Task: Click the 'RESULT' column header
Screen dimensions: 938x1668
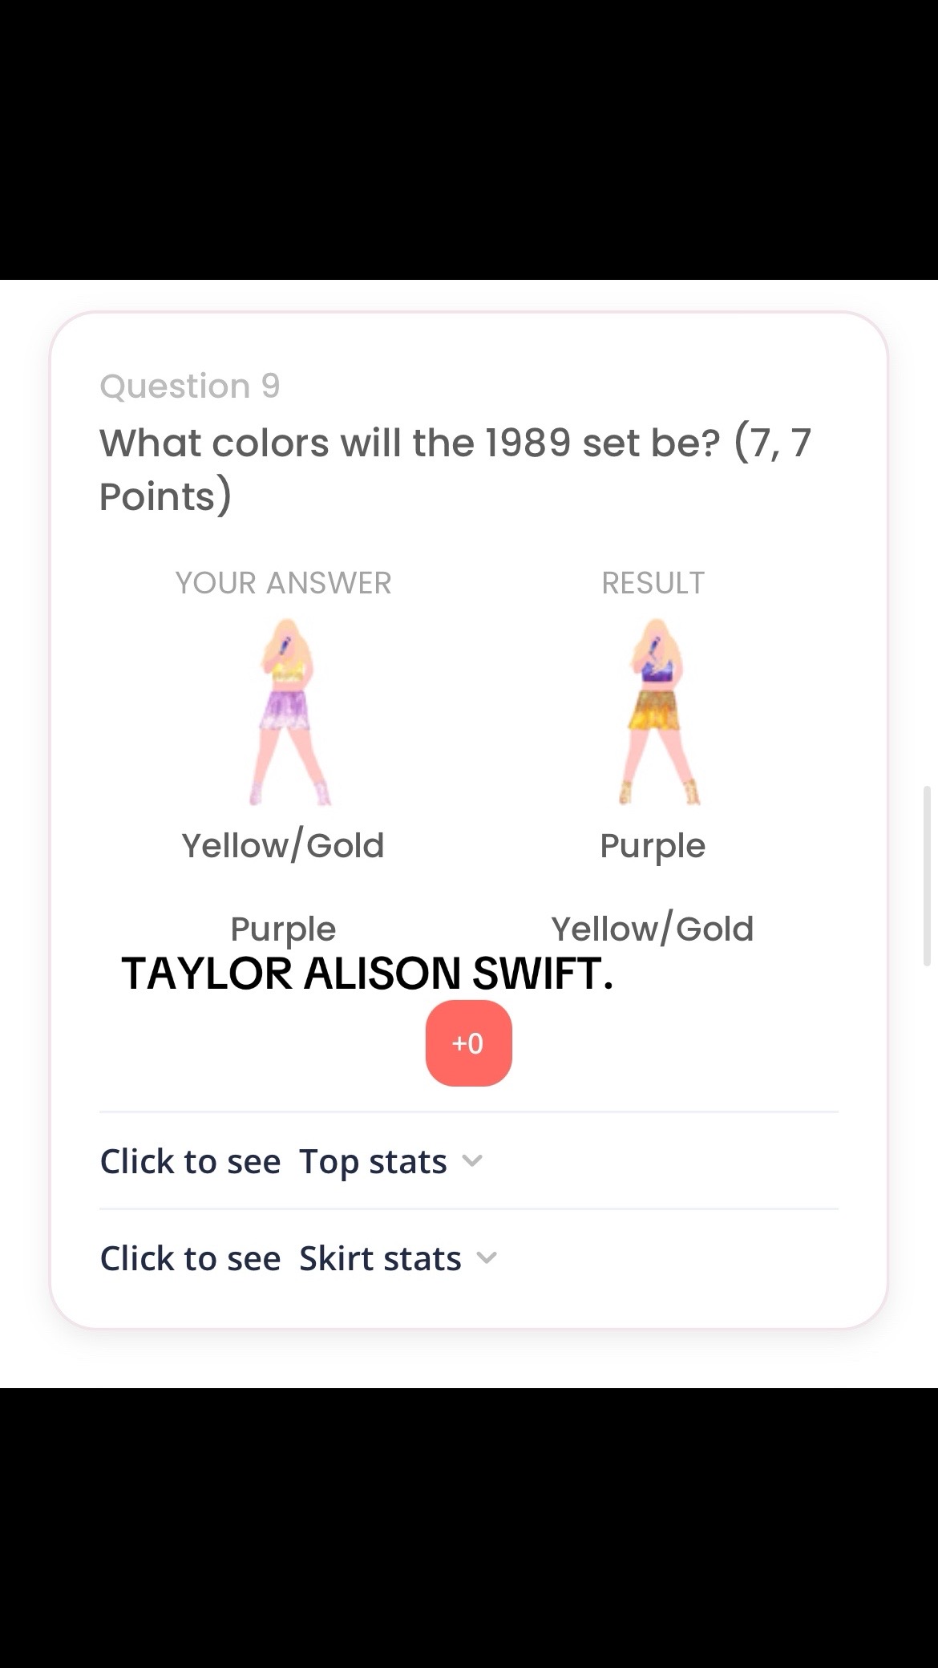Action: 653,583
